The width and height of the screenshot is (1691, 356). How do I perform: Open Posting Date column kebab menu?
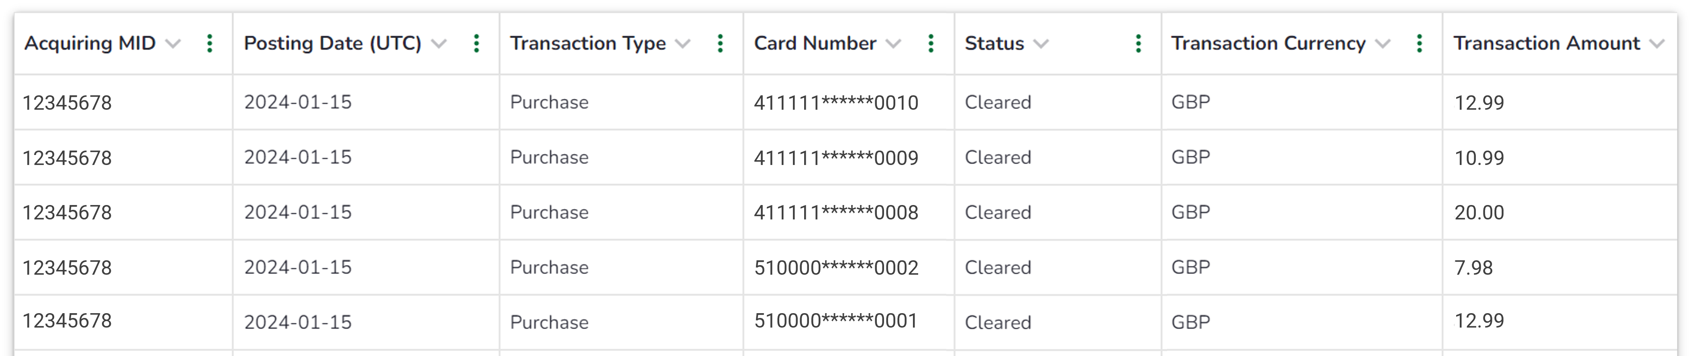477,44
